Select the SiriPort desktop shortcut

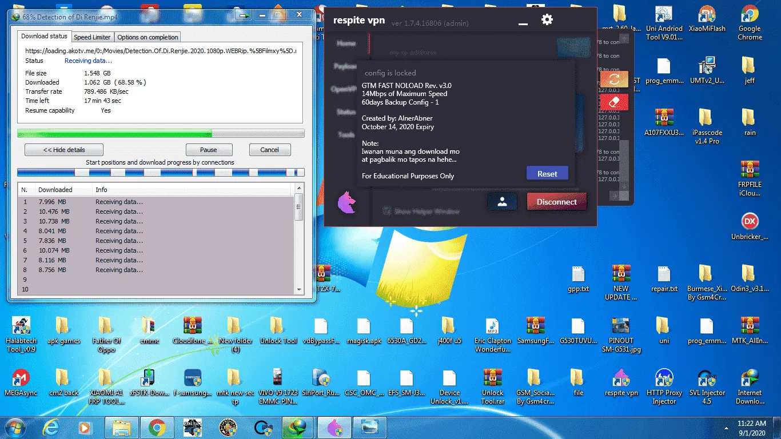pos(321,383)
